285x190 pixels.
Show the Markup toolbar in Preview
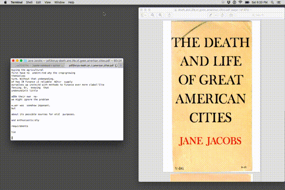click(231, 15)
